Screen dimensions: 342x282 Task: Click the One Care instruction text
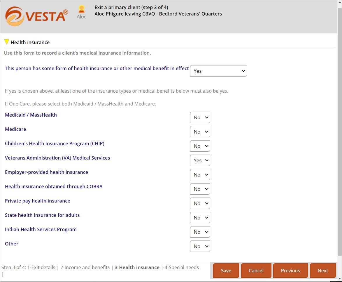[80, 104]
